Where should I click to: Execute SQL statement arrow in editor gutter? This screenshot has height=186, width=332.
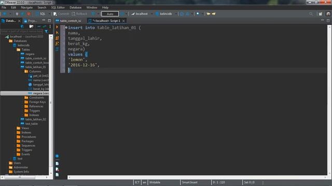click(x=57, y=27)
